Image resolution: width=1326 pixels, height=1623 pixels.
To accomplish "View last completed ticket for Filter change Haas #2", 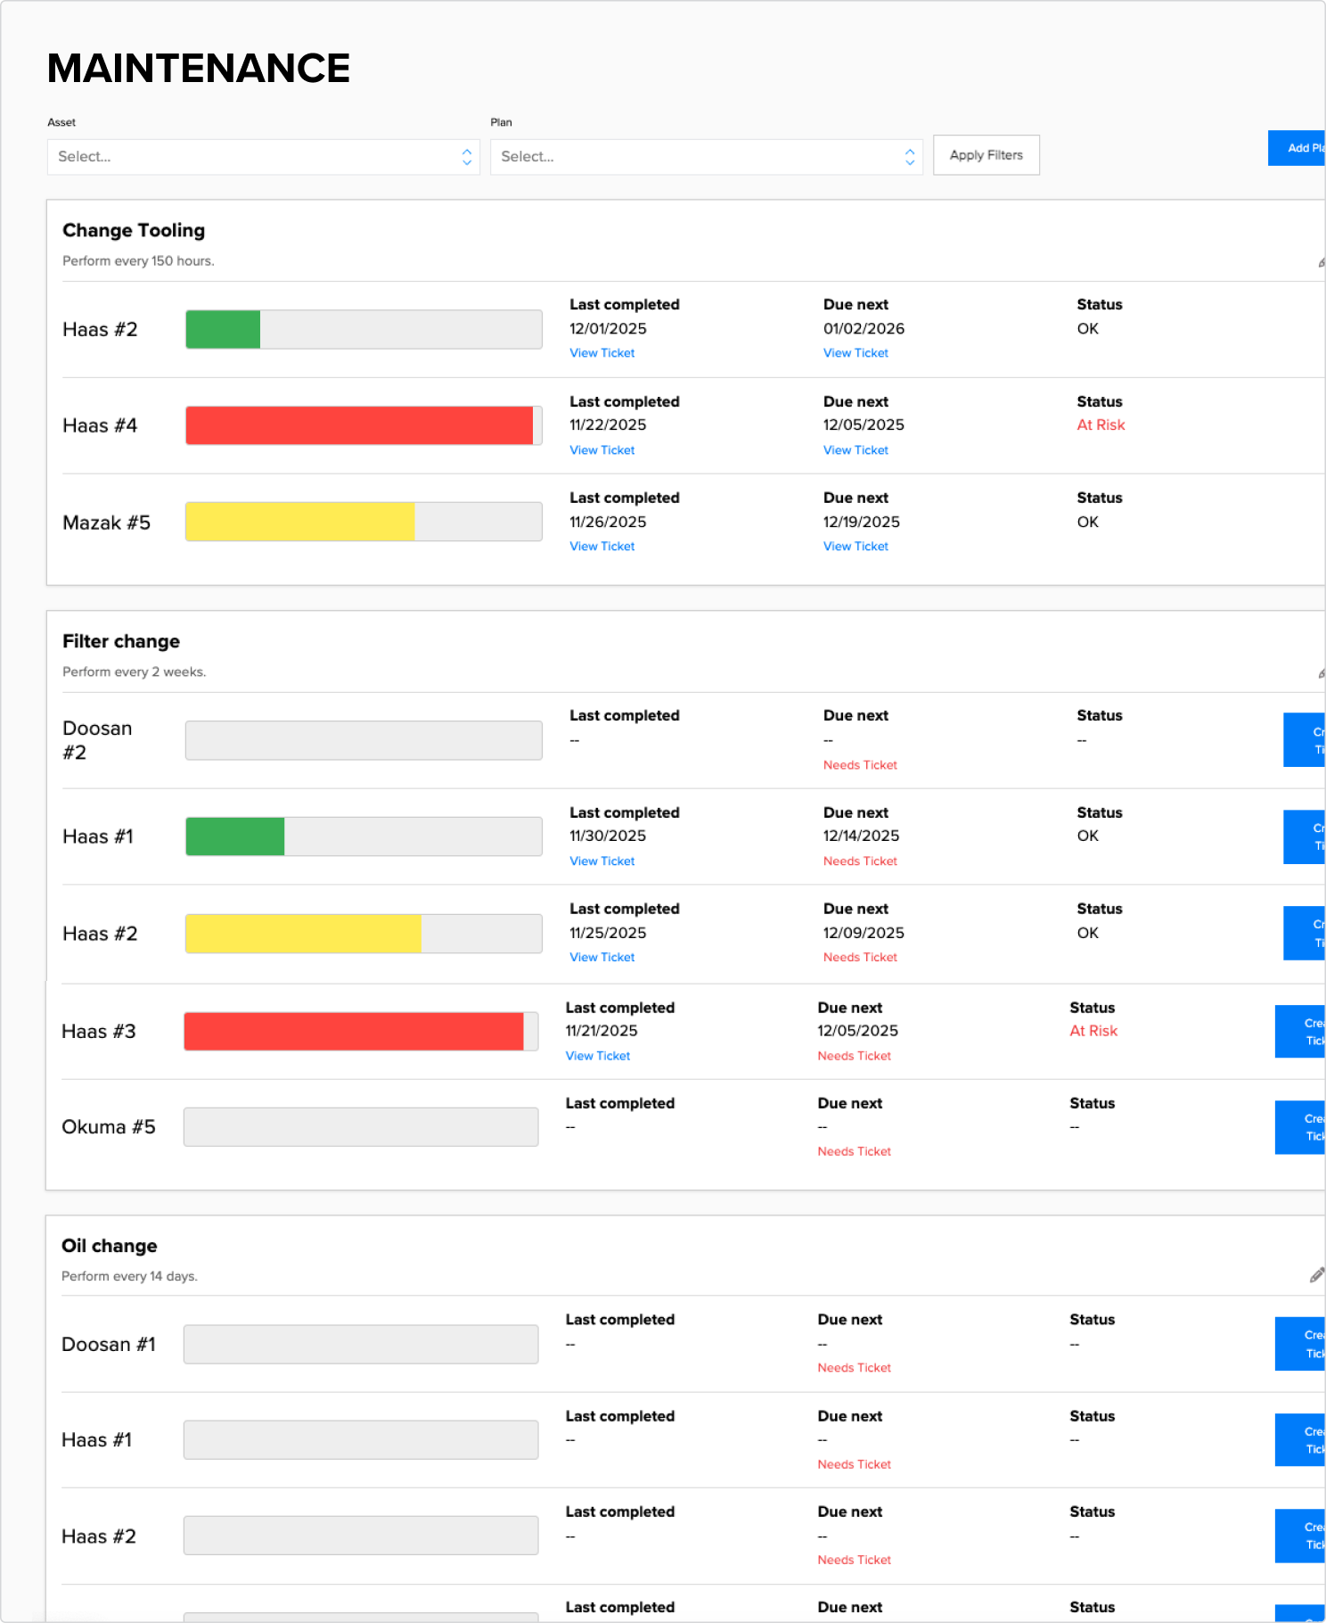I will (x=602, y=958).
